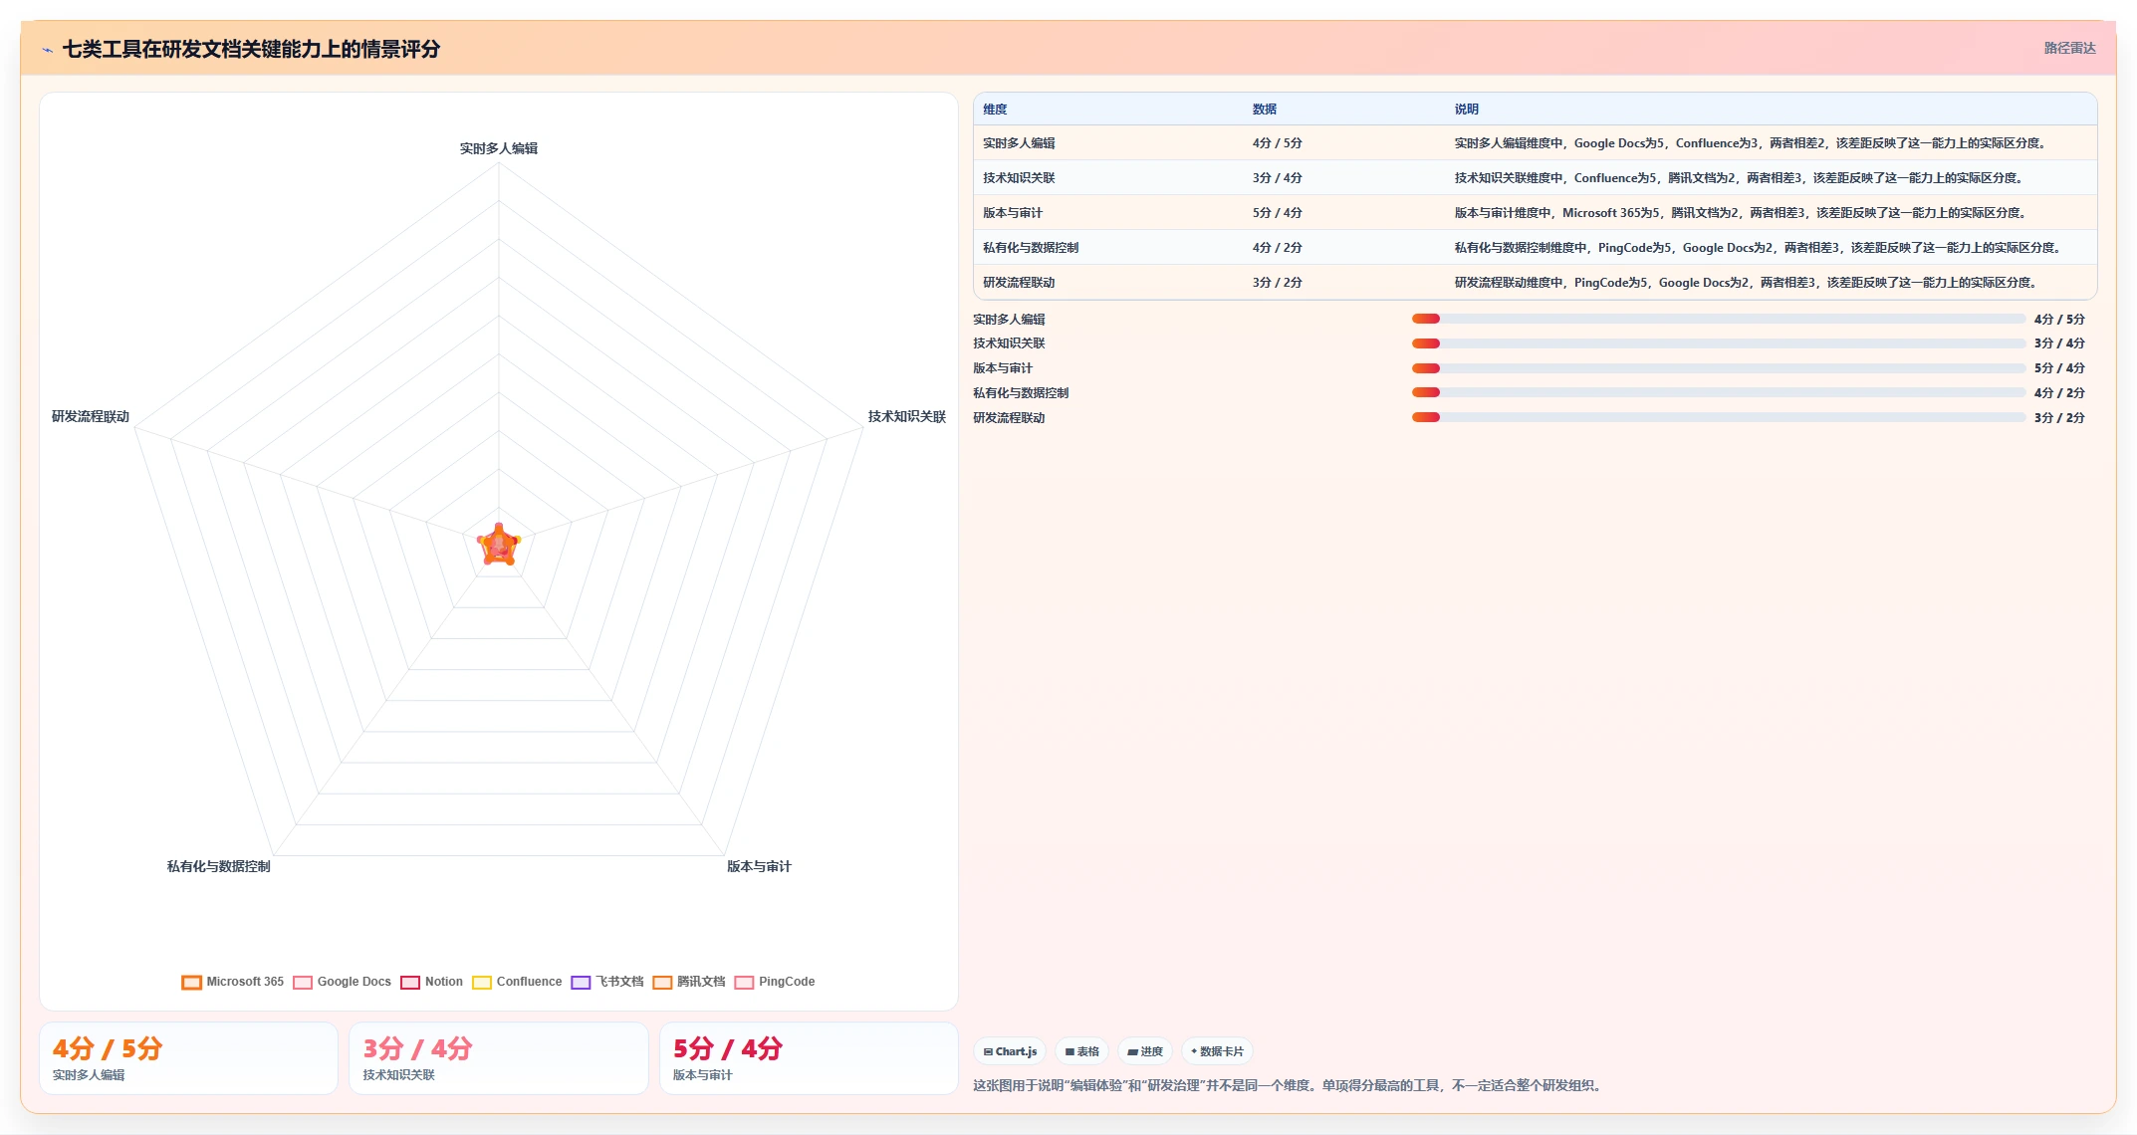The height and width of the screenshot is (1135, 2137).
Task: Click the 研发流程联动 label in the progress list
Action: point(1009,418)
